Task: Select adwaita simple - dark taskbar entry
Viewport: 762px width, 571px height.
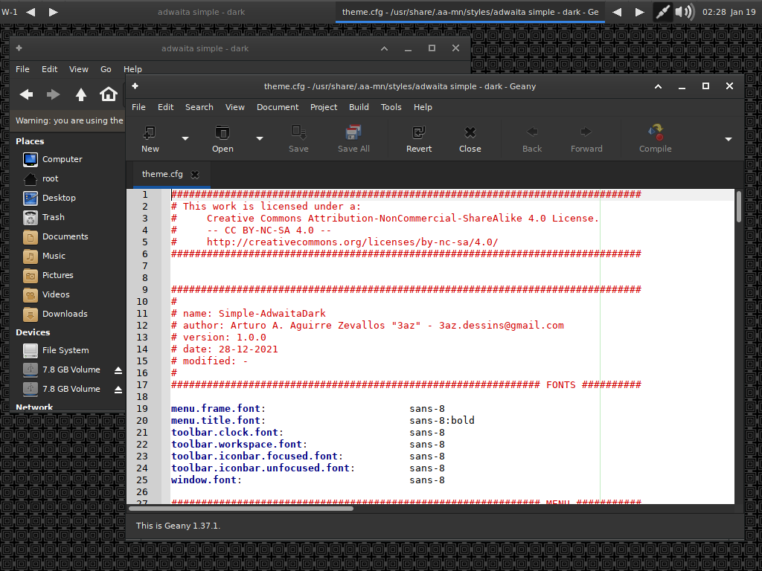Action: coord(201,12)
